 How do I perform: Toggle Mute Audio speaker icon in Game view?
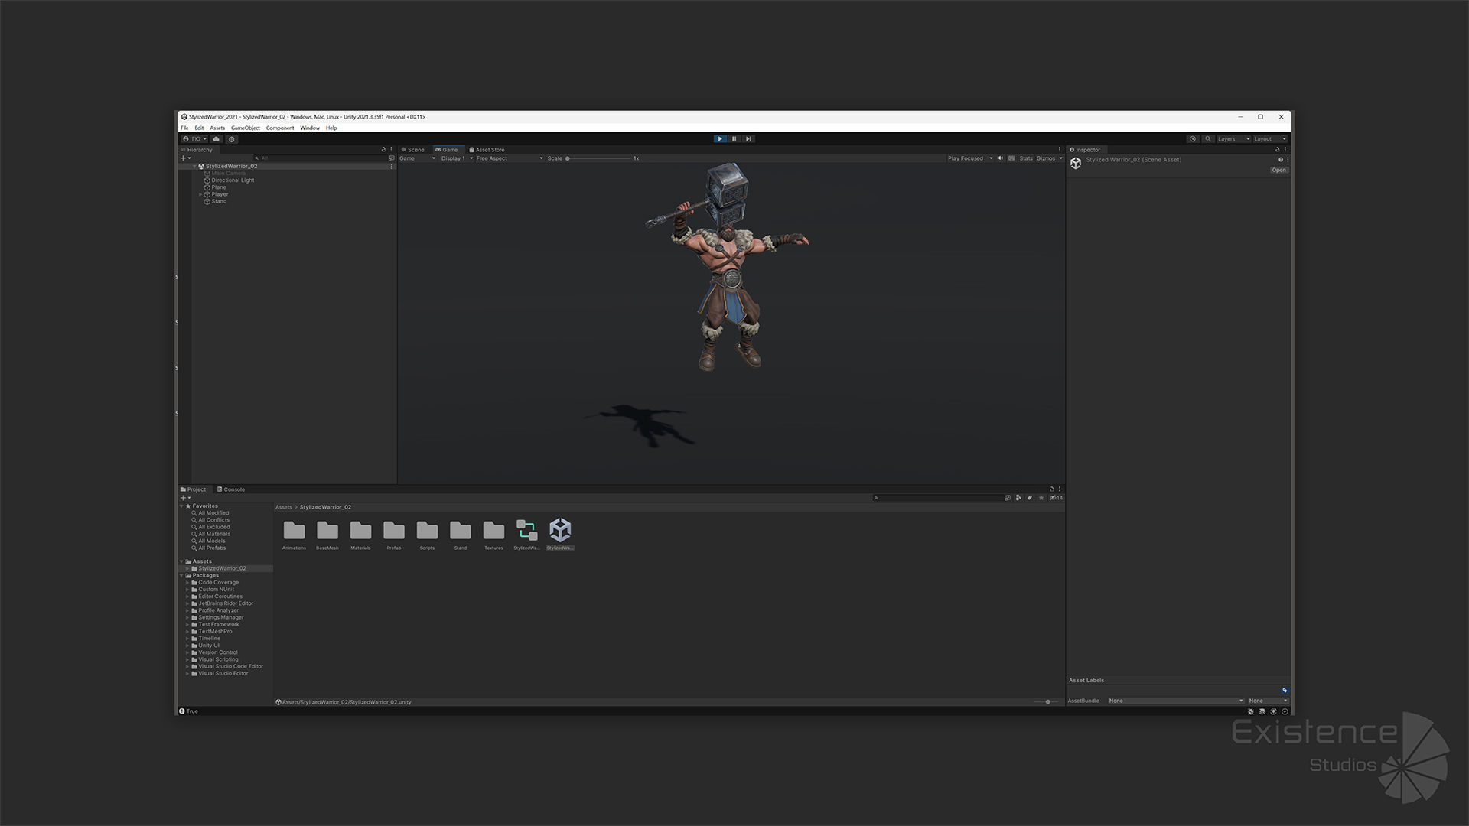point(1000,158)
